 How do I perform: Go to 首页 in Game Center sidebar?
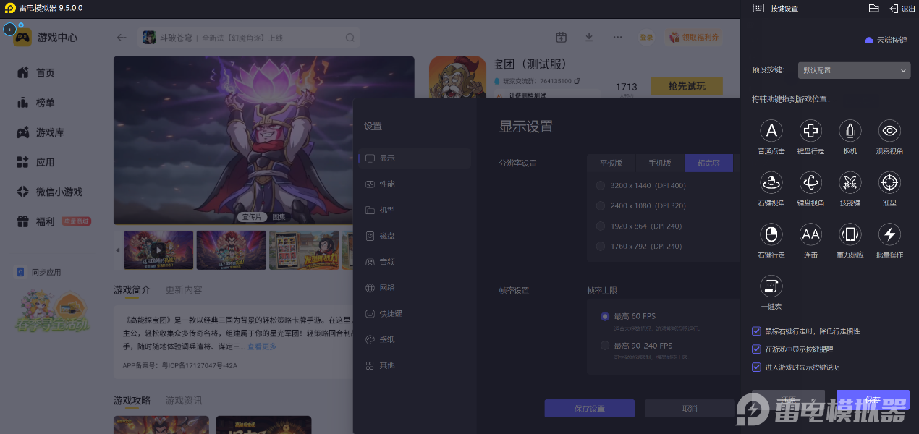click(x=46, y=73)
